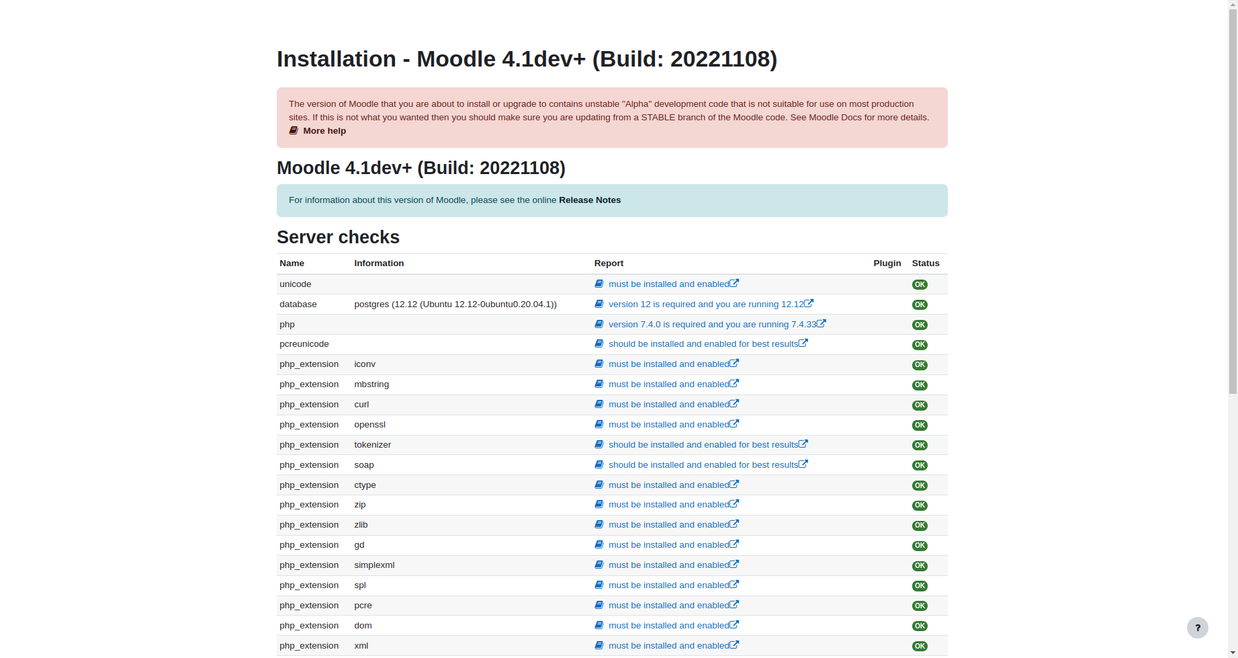Image resolution: width=1238 pixels, height=658 pixels.
Task: Click book icon in pcreunicode row
Action: 599,343
